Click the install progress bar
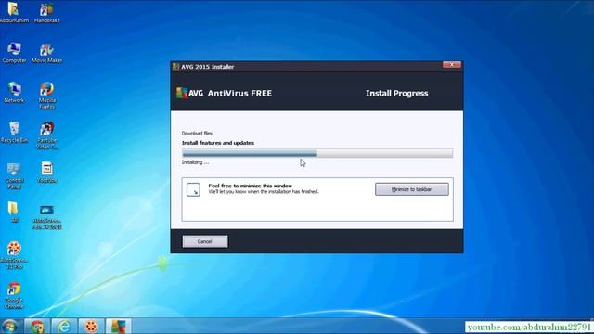The image size is (594, 334). [317, 153]
